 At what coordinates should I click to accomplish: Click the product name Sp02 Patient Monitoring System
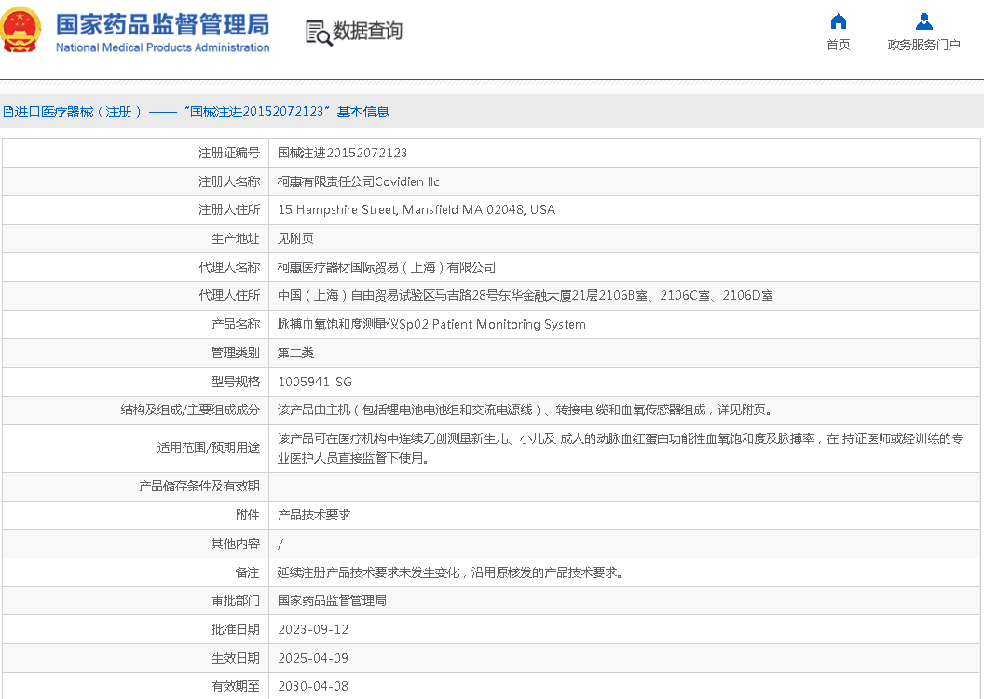click(431, 325)
